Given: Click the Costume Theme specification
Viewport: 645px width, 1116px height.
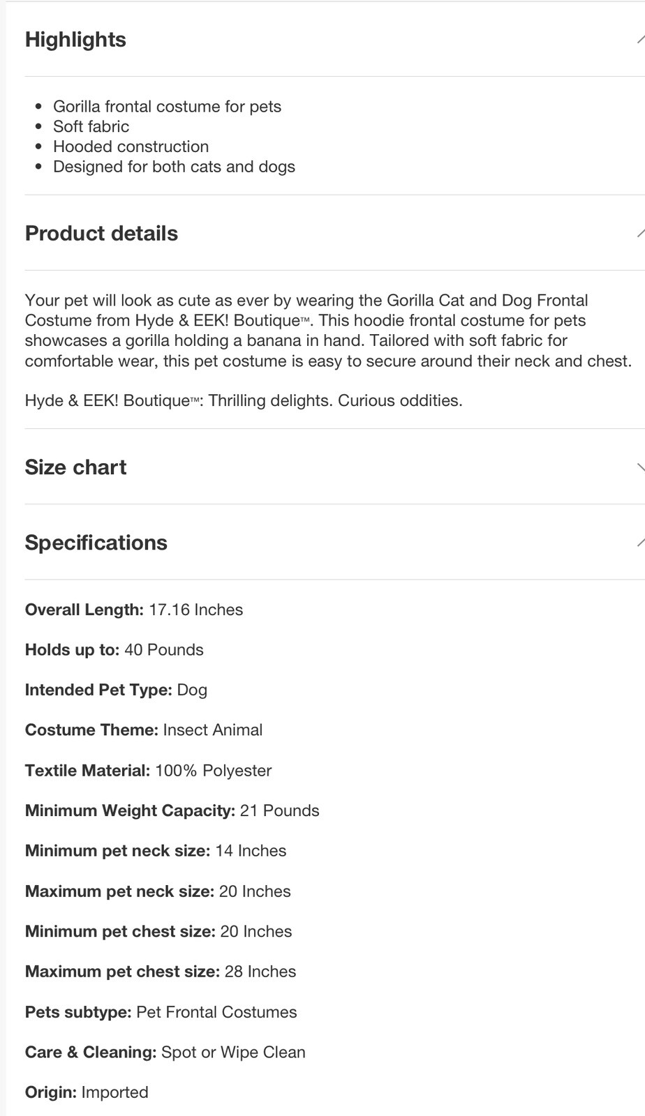Looking at the screenshot, I should click(x=144, y=730).
